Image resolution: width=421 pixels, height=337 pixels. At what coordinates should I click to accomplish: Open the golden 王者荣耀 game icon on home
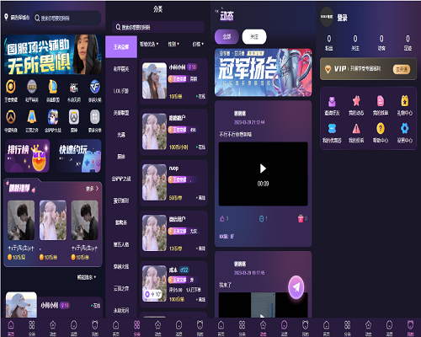[11, 87]
